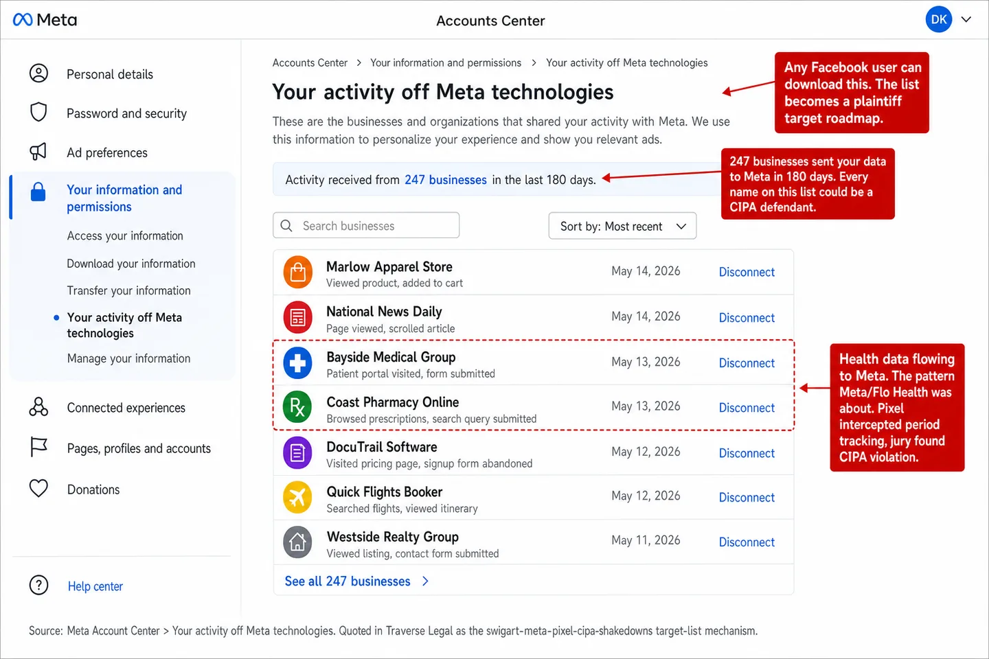Viewport: 989px width, 659px height.
Task: Click 'Browsed prescriptions, search query submitted' text
Action: pos(431,419)
